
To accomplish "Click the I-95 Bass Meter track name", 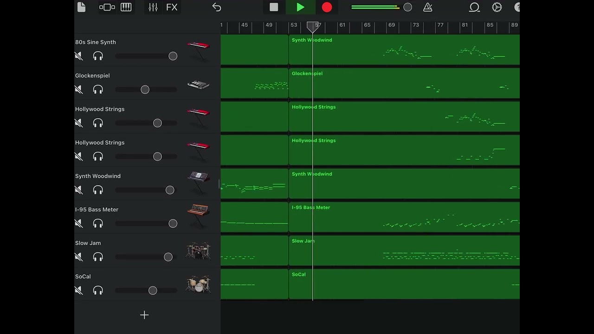I will [x=97, y=210].
